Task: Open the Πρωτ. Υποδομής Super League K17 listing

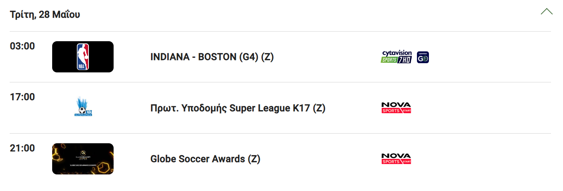Action: tap(238, 108)
